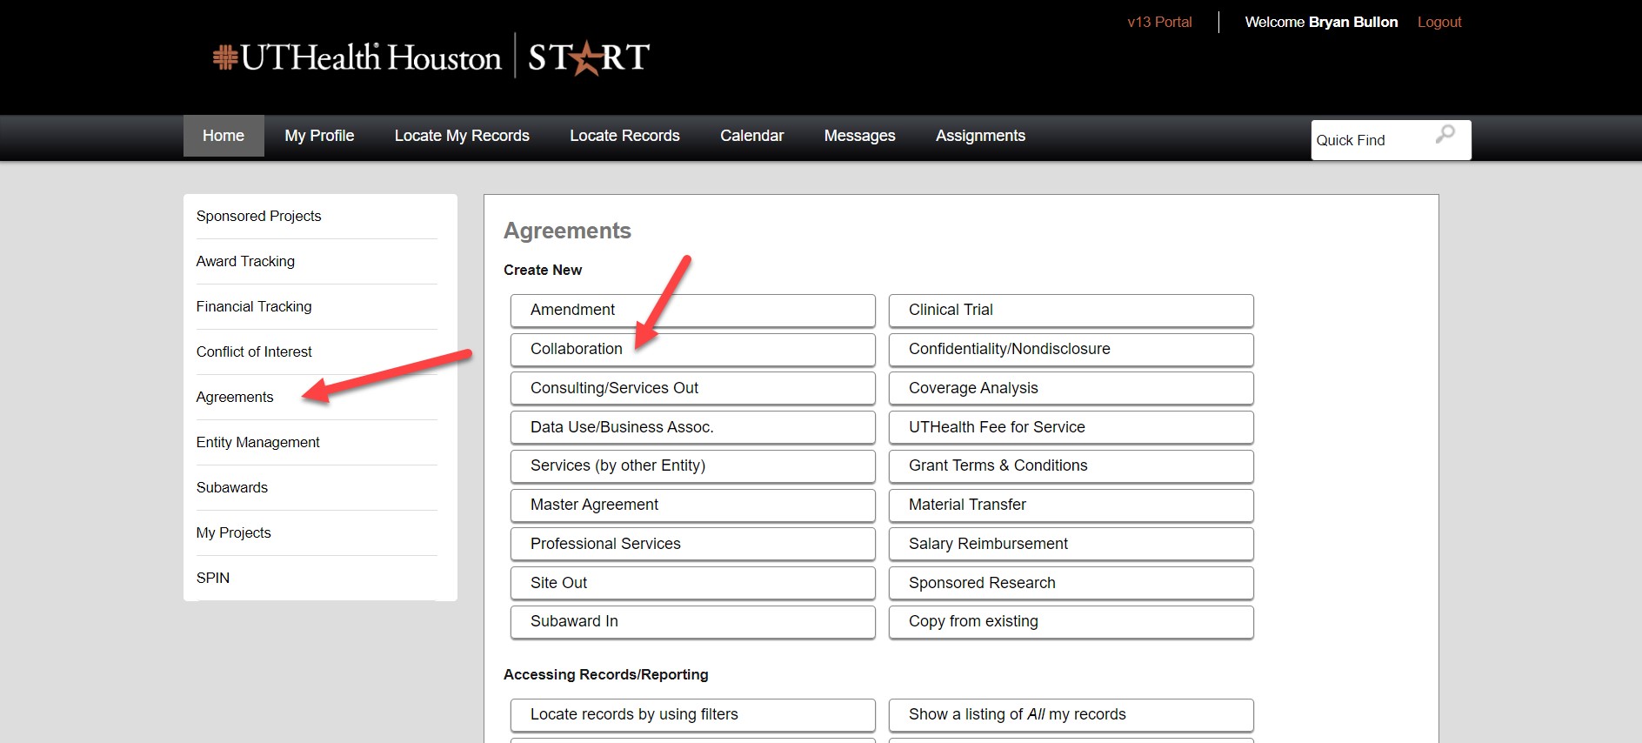The height and width of the screenshot is (743, 1642).
Task: Open the Calendar menu item
Action: click(x=751, y=136)
